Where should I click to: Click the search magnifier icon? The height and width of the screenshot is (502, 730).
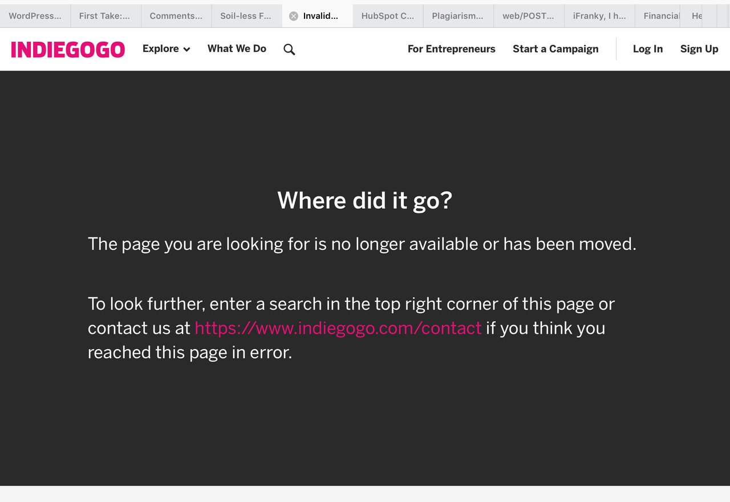click(x=289, y=50)
